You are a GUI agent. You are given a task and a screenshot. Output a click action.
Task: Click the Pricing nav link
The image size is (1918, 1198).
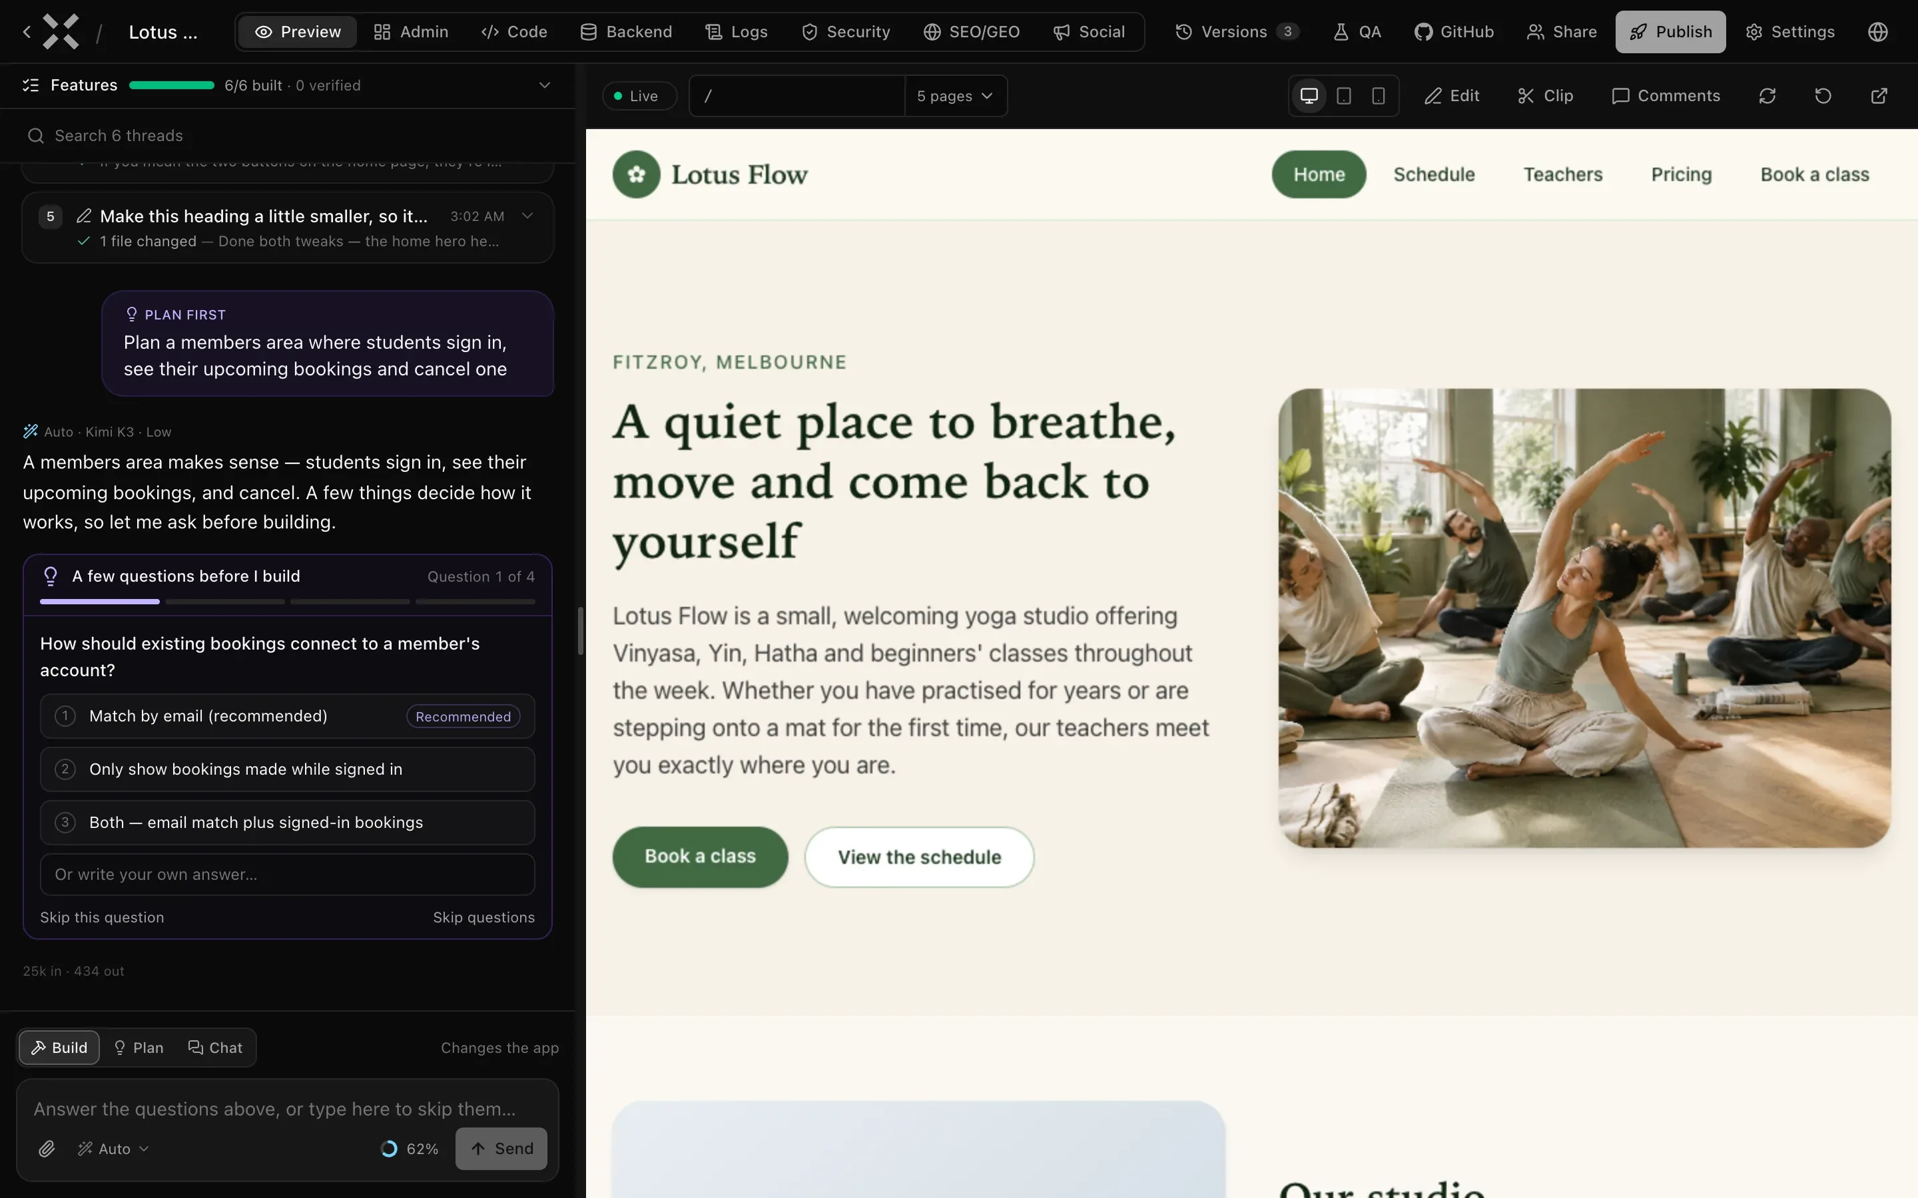[1682, 174]
